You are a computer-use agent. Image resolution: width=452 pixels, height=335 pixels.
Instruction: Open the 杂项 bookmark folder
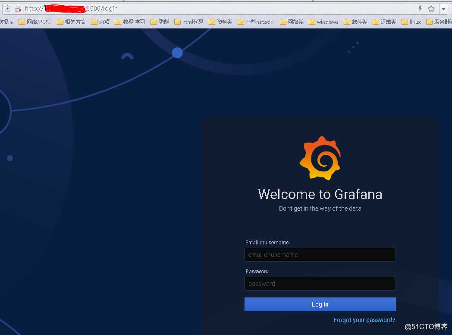point(100,22)
